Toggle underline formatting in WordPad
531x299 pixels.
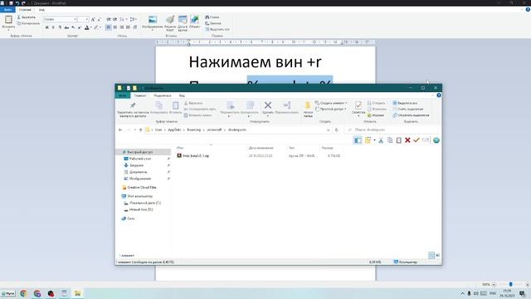point(60,27)
